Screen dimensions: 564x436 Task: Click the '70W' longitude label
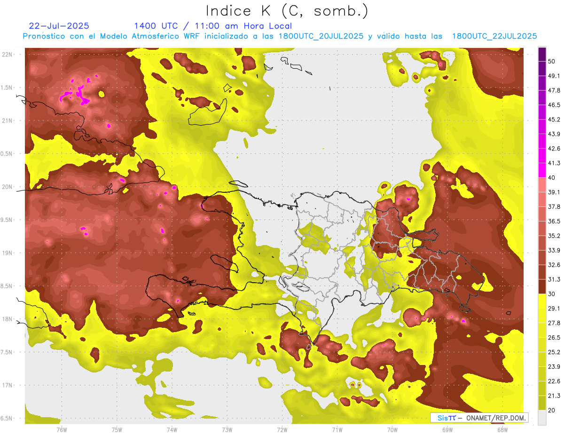pyautogui.click(x=392, y=430)
